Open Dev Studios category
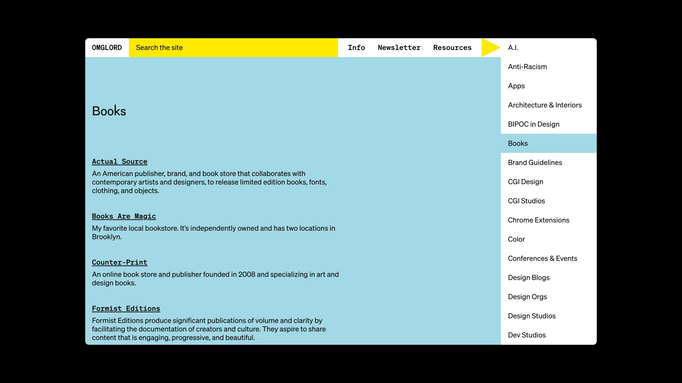 (549, 335)
